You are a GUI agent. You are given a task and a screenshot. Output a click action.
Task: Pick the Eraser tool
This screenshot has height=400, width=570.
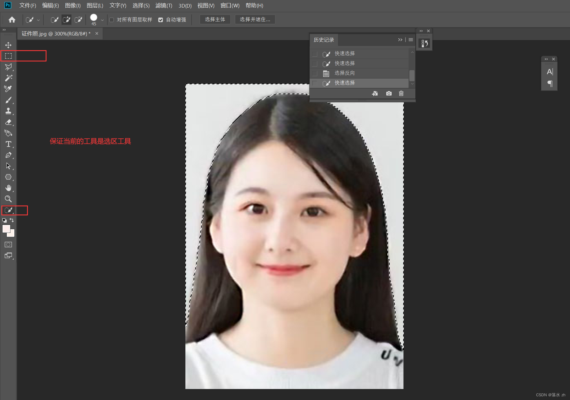click(x=8, y=122)
